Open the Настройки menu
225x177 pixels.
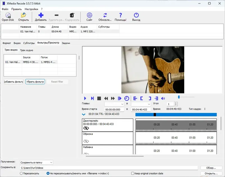pos(31,9)
